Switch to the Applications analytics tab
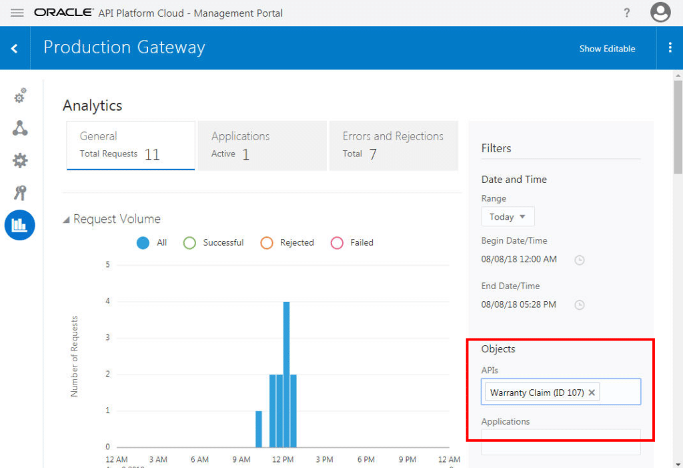 point(261,145)
